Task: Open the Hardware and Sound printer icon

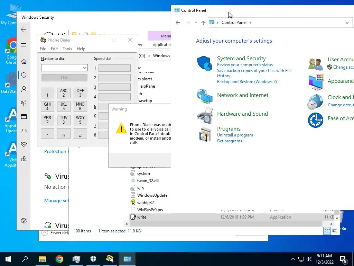Action: [205, 115]
